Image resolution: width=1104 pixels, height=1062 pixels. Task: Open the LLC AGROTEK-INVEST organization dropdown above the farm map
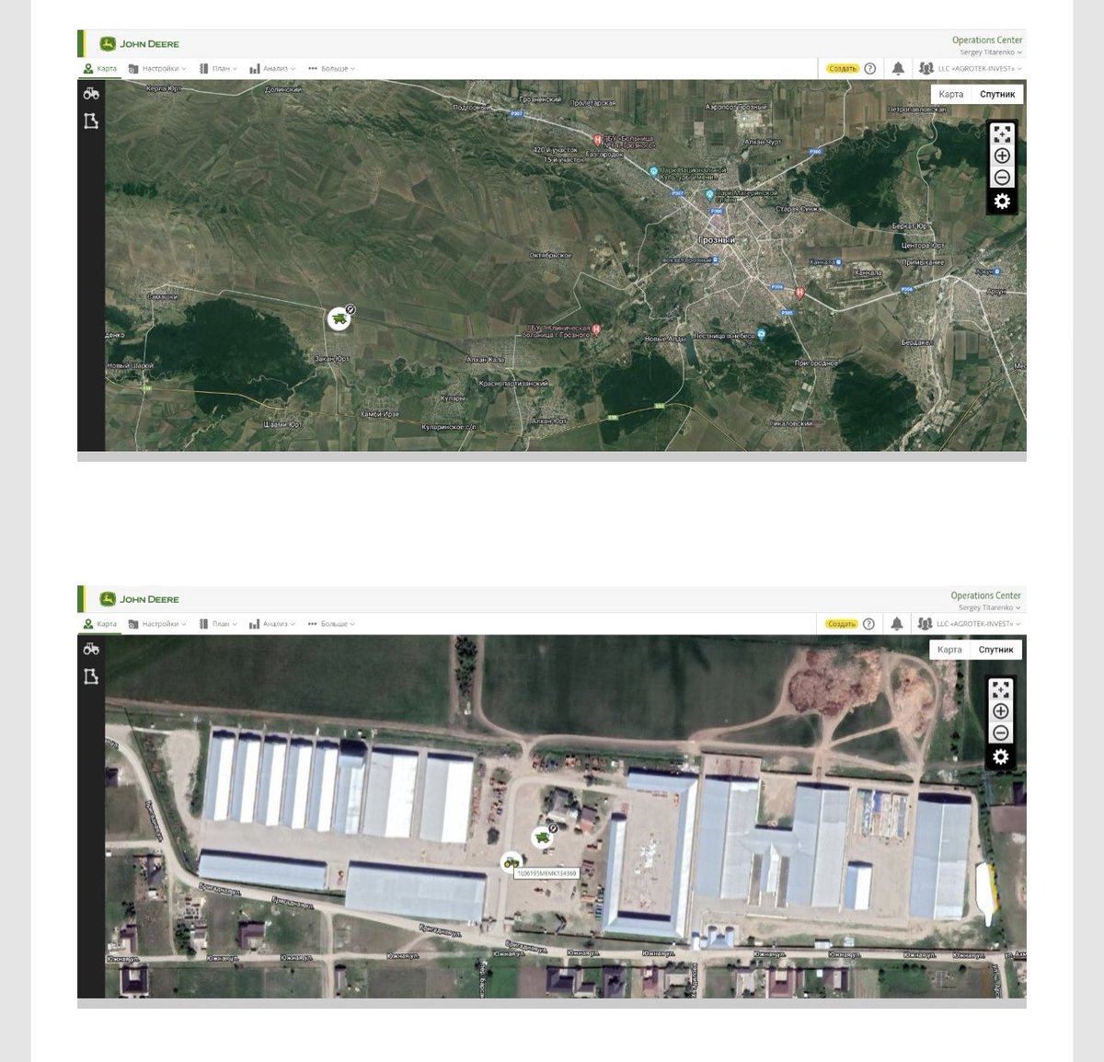coord(970,624)
